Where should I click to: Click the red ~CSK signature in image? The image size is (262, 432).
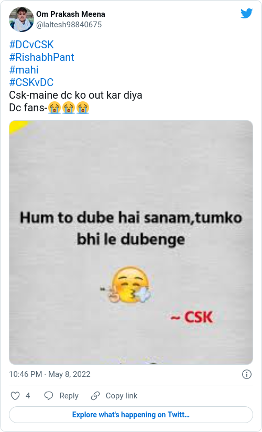192,317
